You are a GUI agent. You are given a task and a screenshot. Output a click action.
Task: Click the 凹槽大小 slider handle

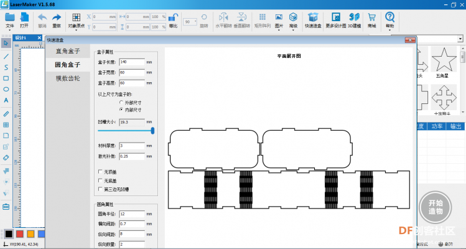[153, 131]
